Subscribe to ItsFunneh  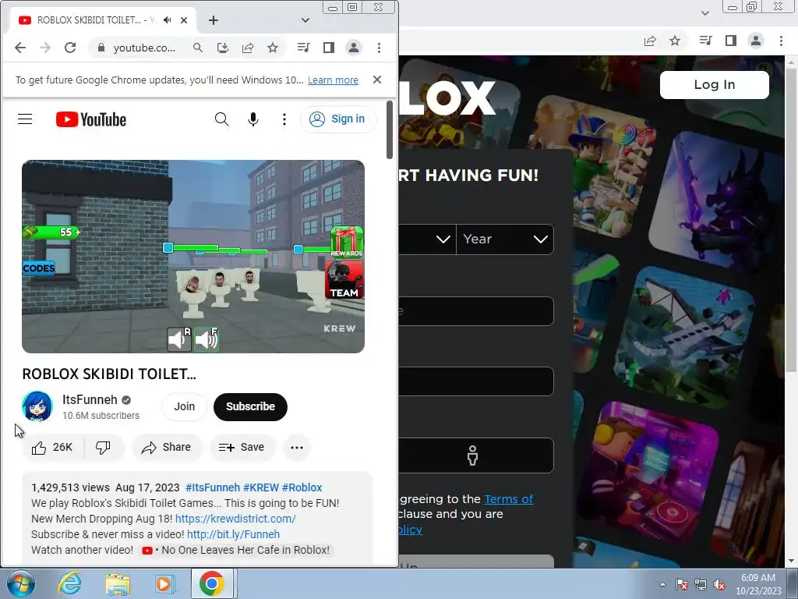pyautogui.click(x=250, y=406)
